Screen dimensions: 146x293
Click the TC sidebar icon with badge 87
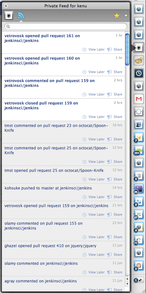click(138, 214)
